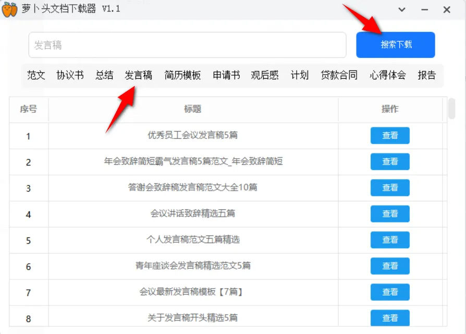
Task: Choose the 发言稿 category tab
Action: coord(139,75)
